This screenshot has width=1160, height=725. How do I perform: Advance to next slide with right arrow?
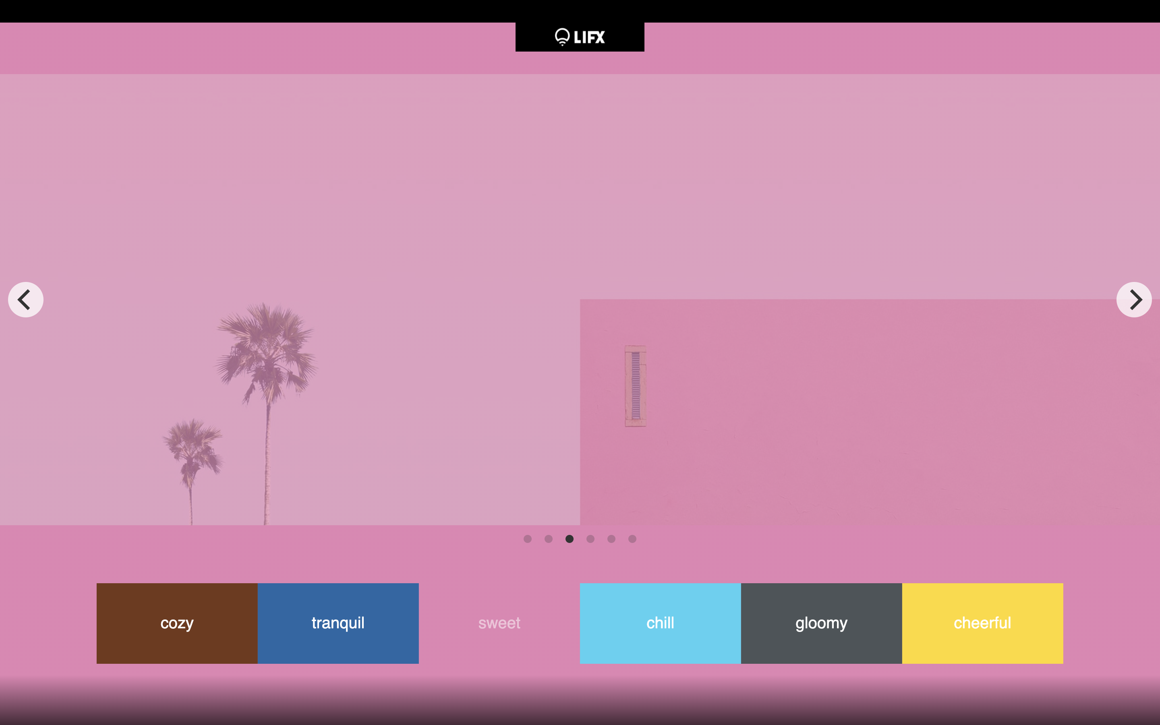coord(1134,300)
